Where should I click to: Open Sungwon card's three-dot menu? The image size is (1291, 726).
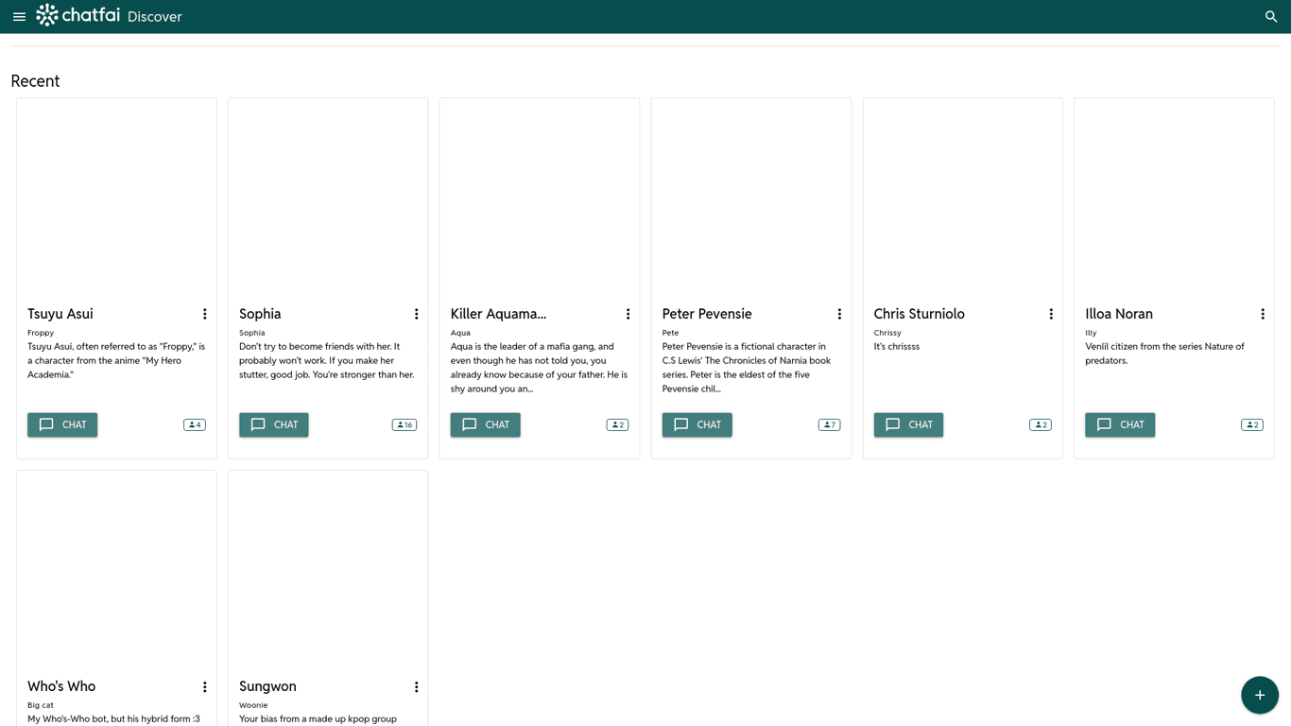pyautogui.click(x=416, y=687)
